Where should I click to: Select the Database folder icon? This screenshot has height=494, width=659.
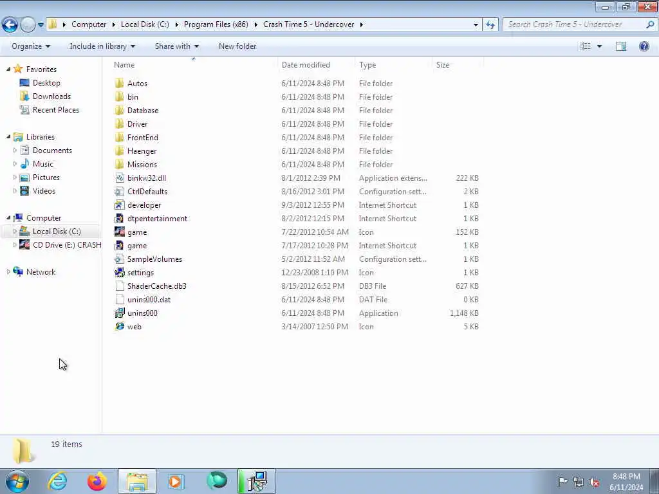[x=120, y=110]
